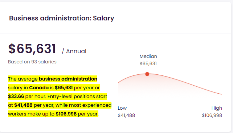The width and height of the screenshot is (233, 133).
Task: Click the Low $41,488 value
Action: coord(126,115)
